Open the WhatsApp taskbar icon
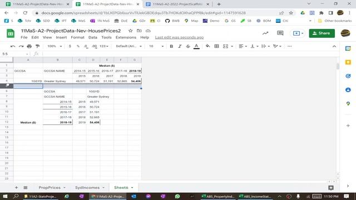This screenshot has width=356, height=200. [177, 196]
